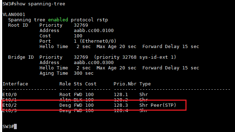
Task: Click the VLAN0001 heading
Action: point(14,15)
